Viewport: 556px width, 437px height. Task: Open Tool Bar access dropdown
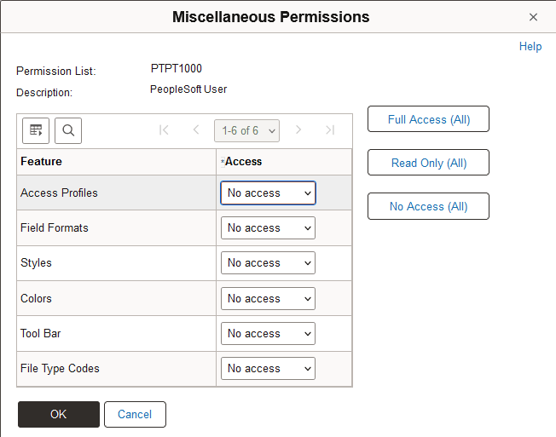pyautogui.click(x=268, y=334)
